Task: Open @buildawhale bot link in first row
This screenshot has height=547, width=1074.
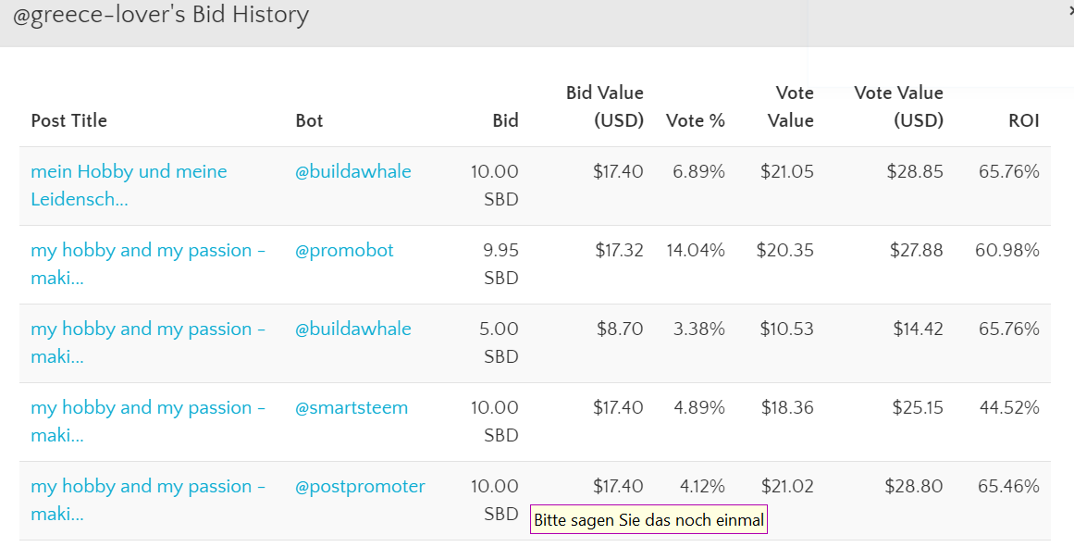Action: [x=352, y=171]
